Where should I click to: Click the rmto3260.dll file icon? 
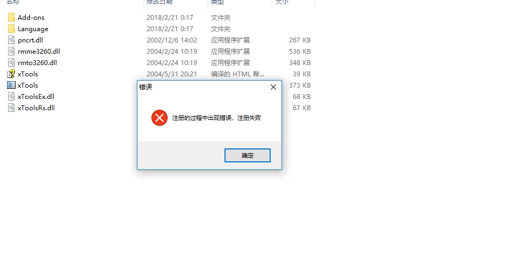pos(11,63)
